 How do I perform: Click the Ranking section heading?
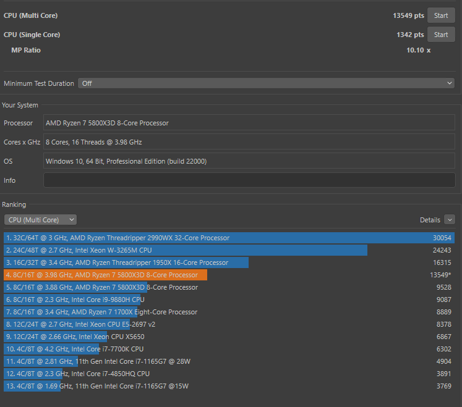point(14,204)
